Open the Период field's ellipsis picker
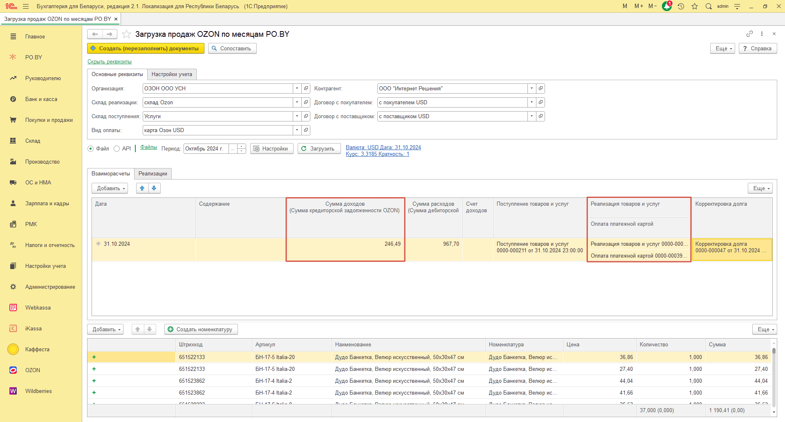This screenshot has height=422, width=785. click(233, 148)
